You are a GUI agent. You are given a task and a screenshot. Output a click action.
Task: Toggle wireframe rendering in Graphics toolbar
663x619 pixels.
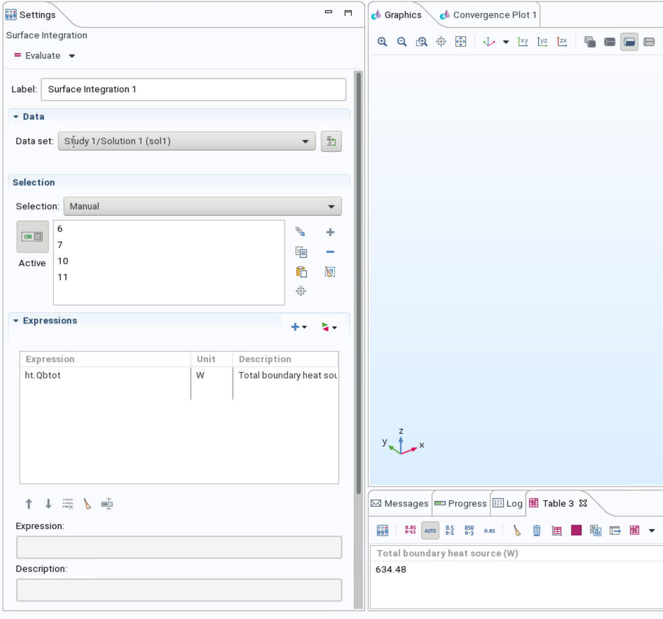pyautogui.click(x=649, y=42)
